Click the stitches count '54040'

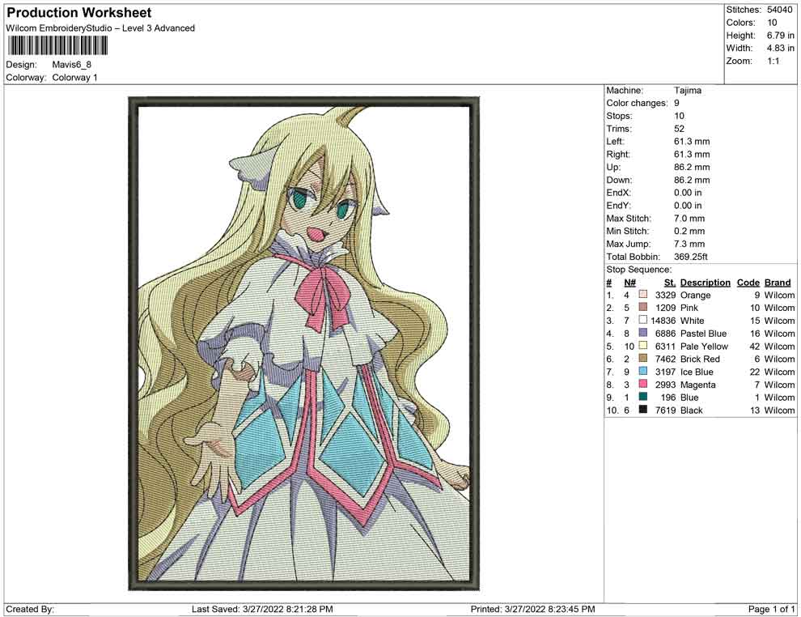(779, 10)
